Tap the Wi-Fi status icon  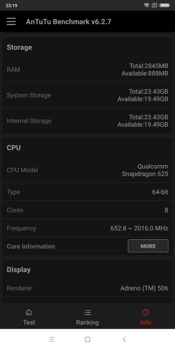click(x=146, y=5)
